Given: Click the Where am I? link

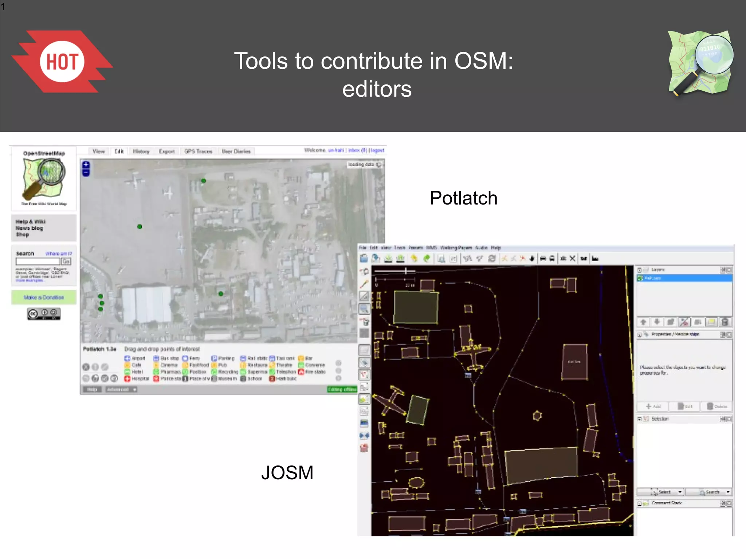Looking at the screenshot, I should 59,254.
